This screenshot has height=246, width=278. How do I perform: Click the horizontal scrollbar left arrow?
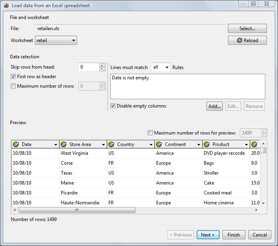point(15,210)
